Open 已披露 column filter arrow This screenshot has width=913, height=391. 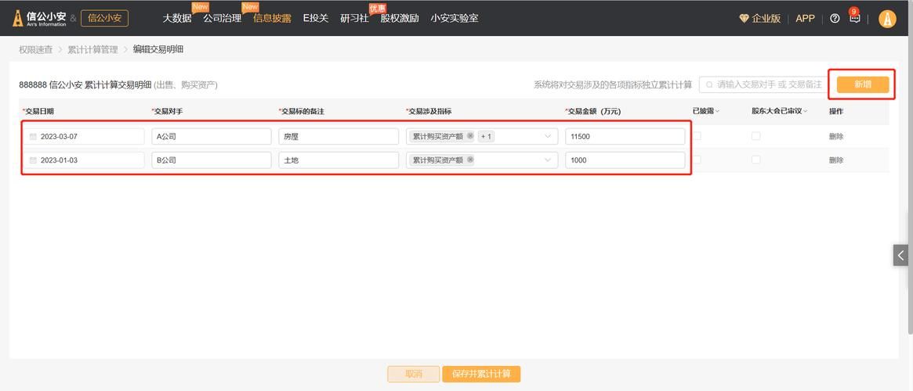(717, 112)
